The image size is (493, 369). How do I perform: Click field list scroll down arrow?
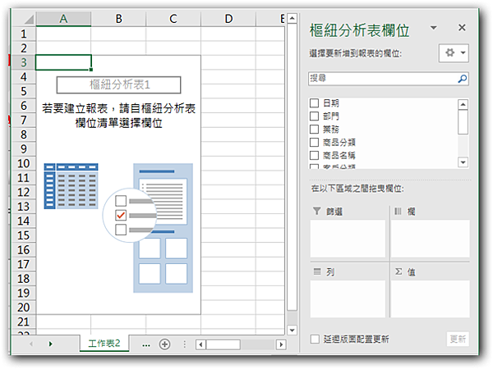pos(463,162)
